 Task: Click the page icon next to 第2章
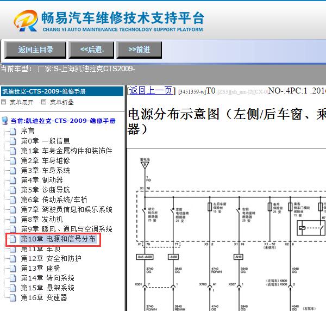13,160
